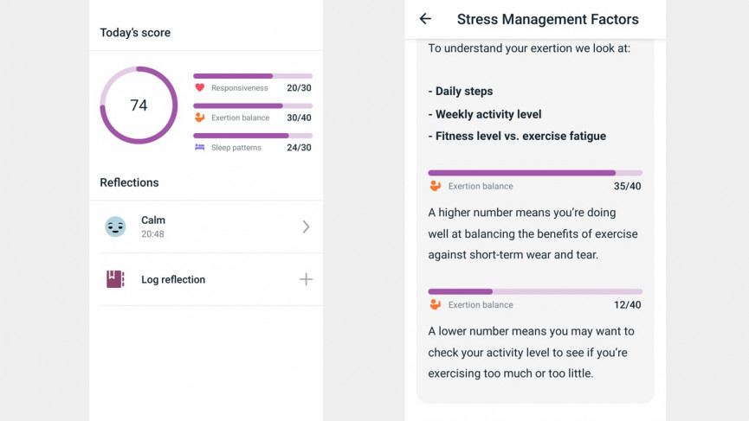Click the Exertion balance 35/40 progress bar
The image size is (749, 421).
tap(534, 173)
